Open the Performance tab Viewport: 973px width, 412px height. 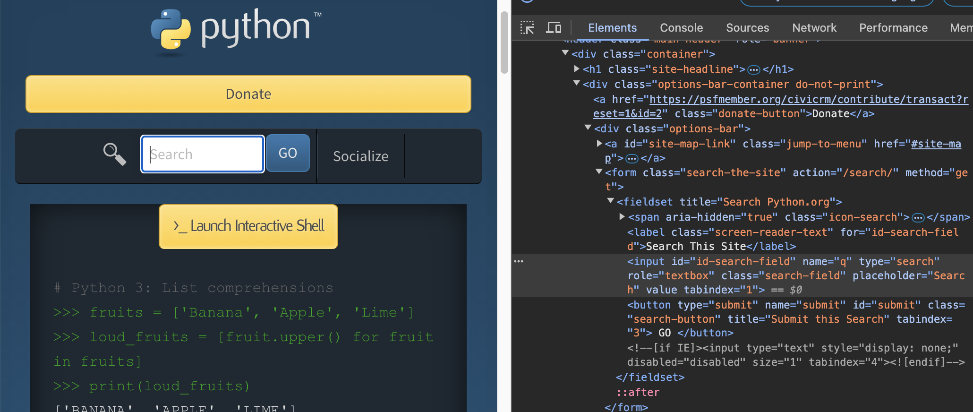pos(893,28)
